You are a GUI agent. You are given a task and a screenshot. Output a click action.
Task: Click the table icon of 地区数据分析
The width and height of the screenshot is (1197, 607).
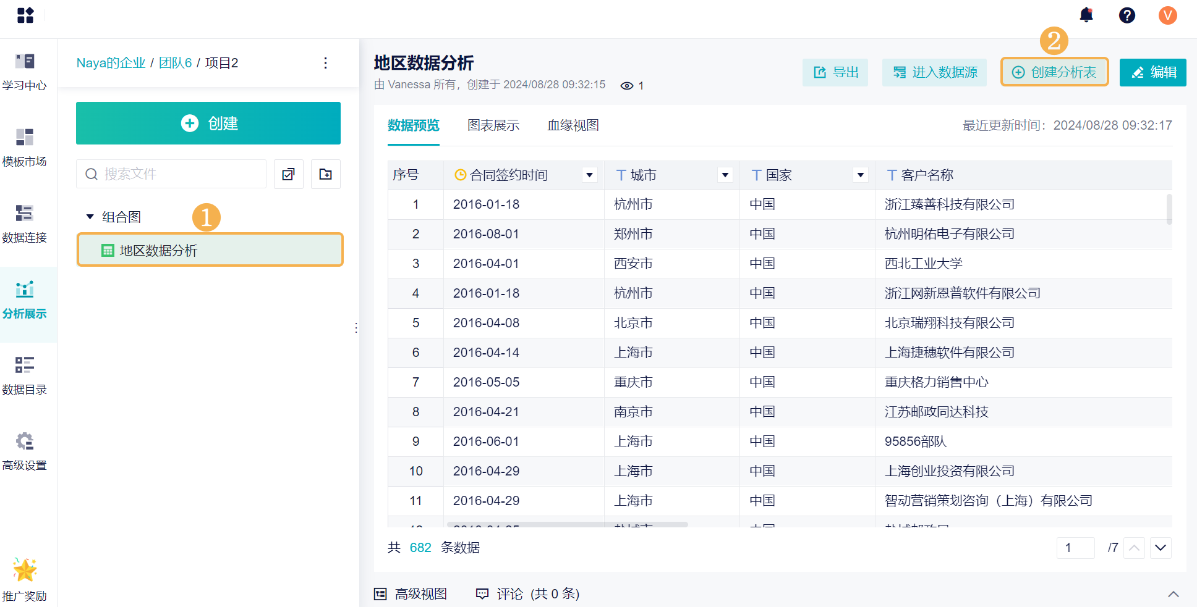[x=108, y=250]
